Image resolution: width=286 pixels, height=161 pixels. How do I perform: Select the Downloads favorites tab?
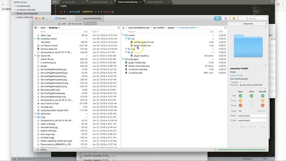(x=76, y=24)
